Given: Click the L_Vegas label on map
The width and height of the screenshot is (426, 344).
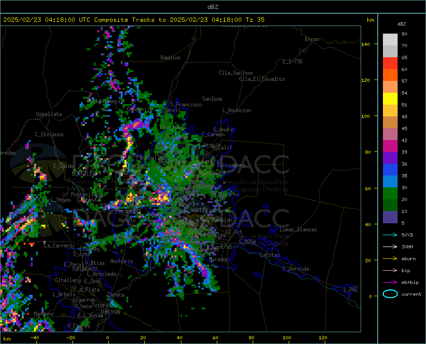Looking at the screenshot, I should pos(61,200).
